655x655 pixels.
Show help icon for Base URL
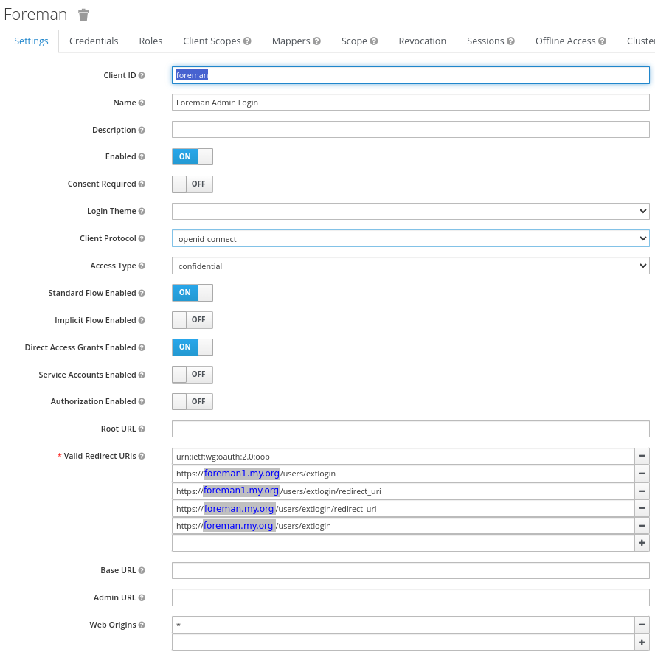142,571
